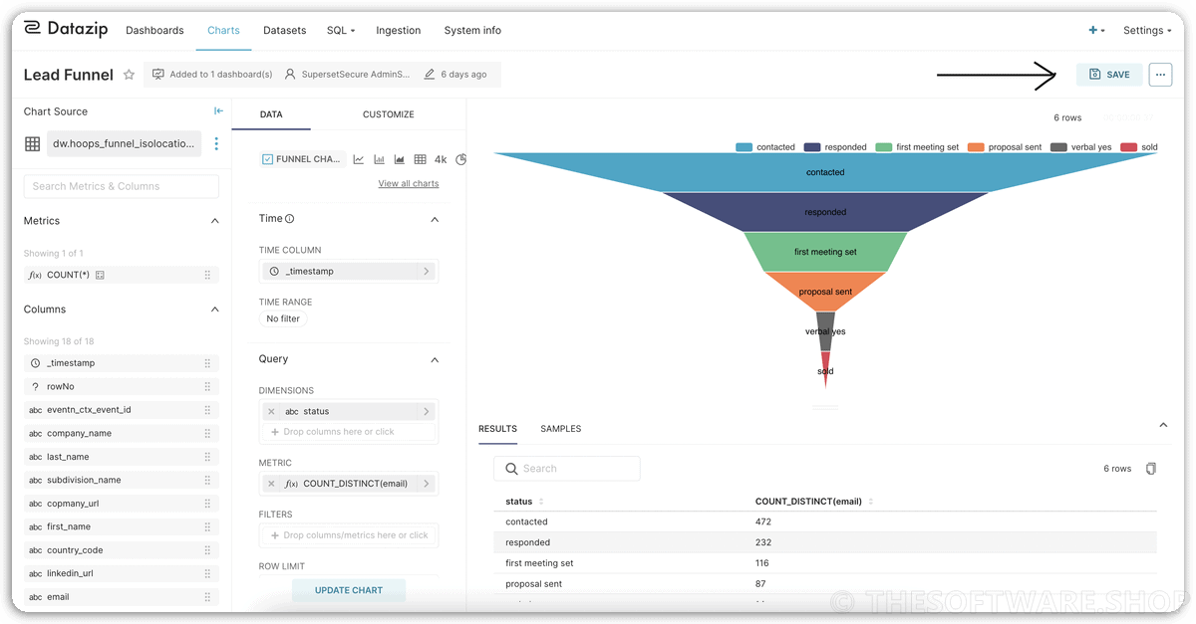Click the UPDATE CHART button
Viewport: 1196px width, 624px height.
pyautogui.click(x=349, y=590)
